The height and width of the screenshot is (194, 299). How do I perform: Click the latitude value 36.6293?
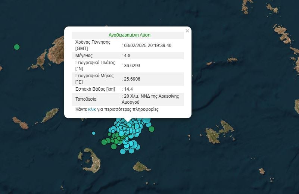point(132,66)
